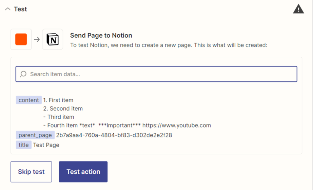Focus the Search item data field
This screenshot has width=313, height=190.
click(156, 74)
